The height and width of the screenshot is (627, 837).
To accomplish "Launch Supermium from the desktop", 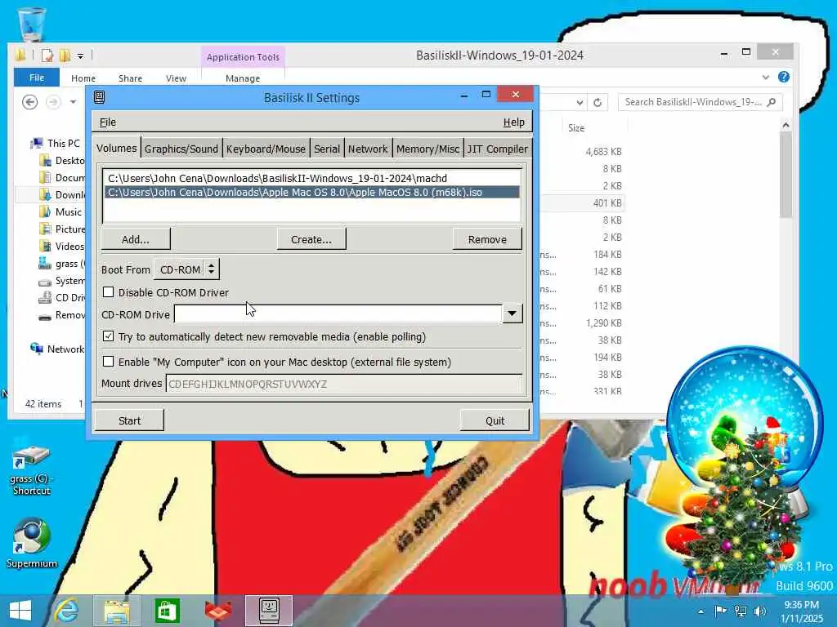I will click(x=32, y=542).
